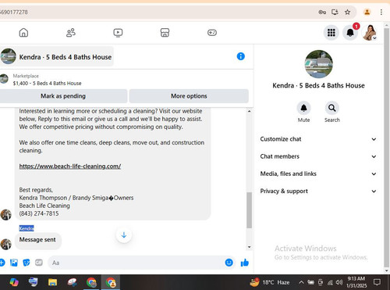
Task: Open the beach-life-cleaning.com link
Action: [70, 166]
